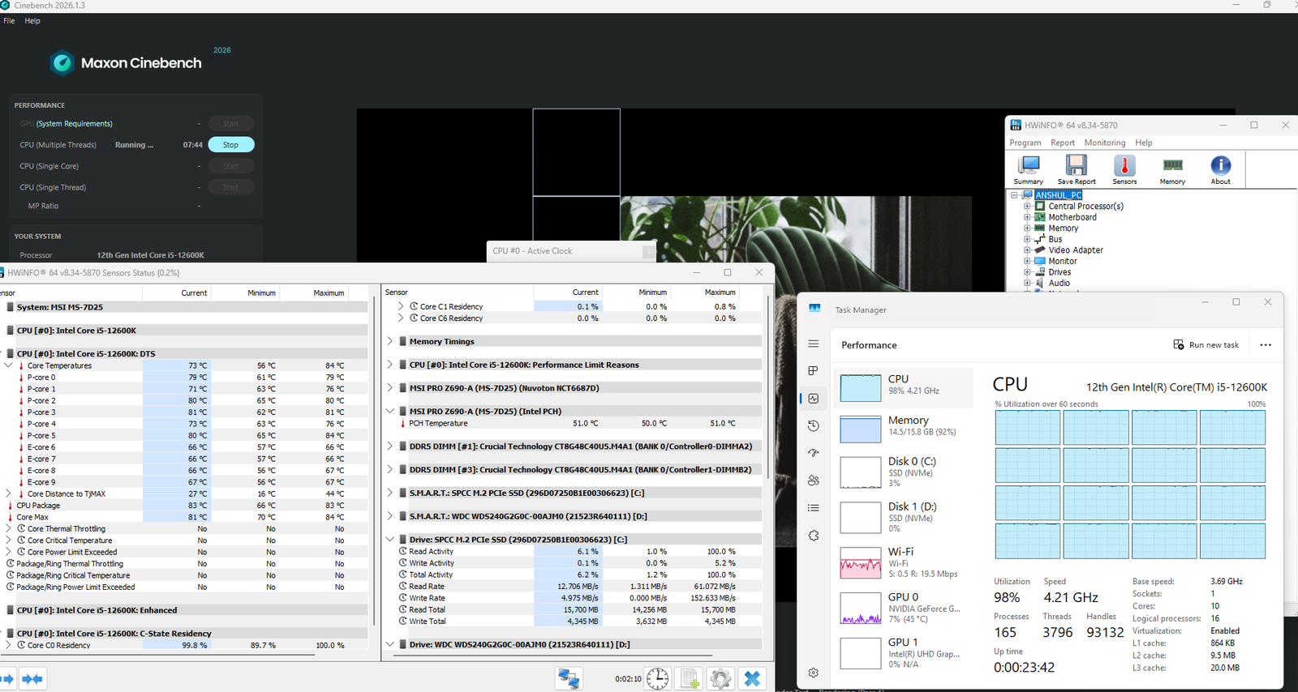Select ANSHUL_PC root in HWiNFO tree

[1058, 195]
